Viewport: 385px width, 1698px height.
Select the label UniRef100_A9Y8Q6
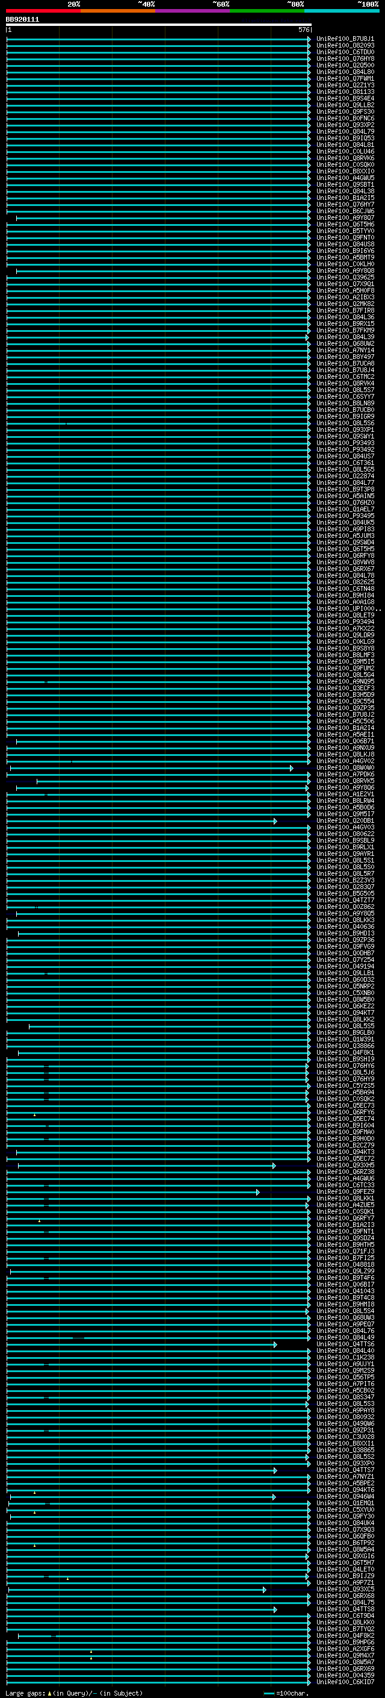tap(345, 788)
